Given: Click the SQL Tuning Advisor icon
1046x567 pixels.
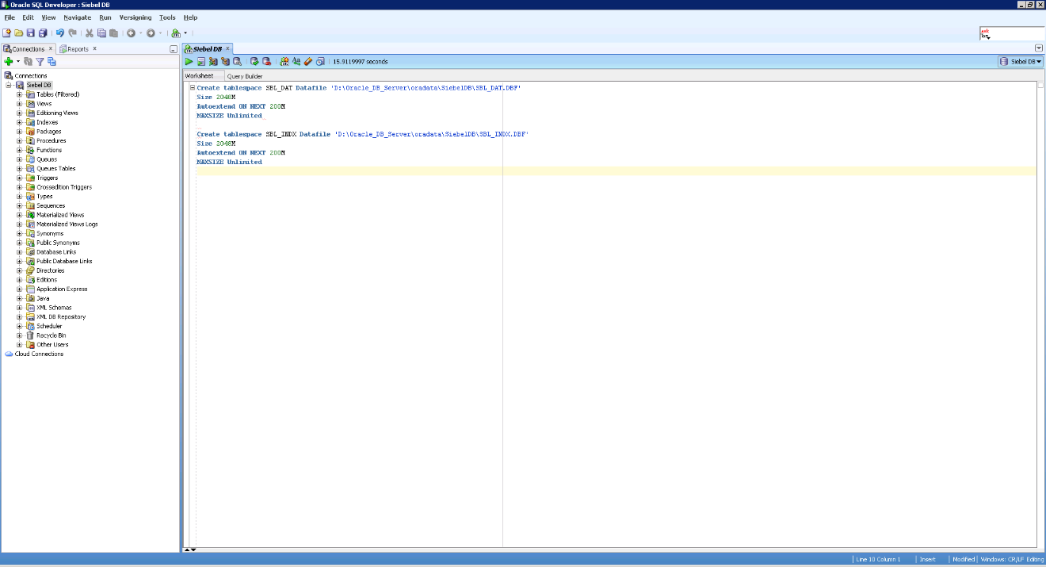Looking at the screenshot, I should click(x=237, y=62).
